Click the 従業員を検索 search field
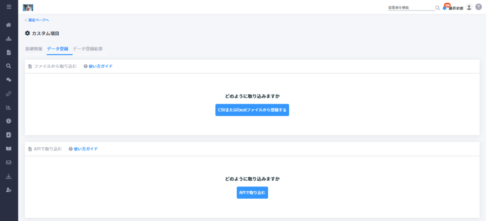The width and height of the screenshot is (486, 221). pos(411,8)
